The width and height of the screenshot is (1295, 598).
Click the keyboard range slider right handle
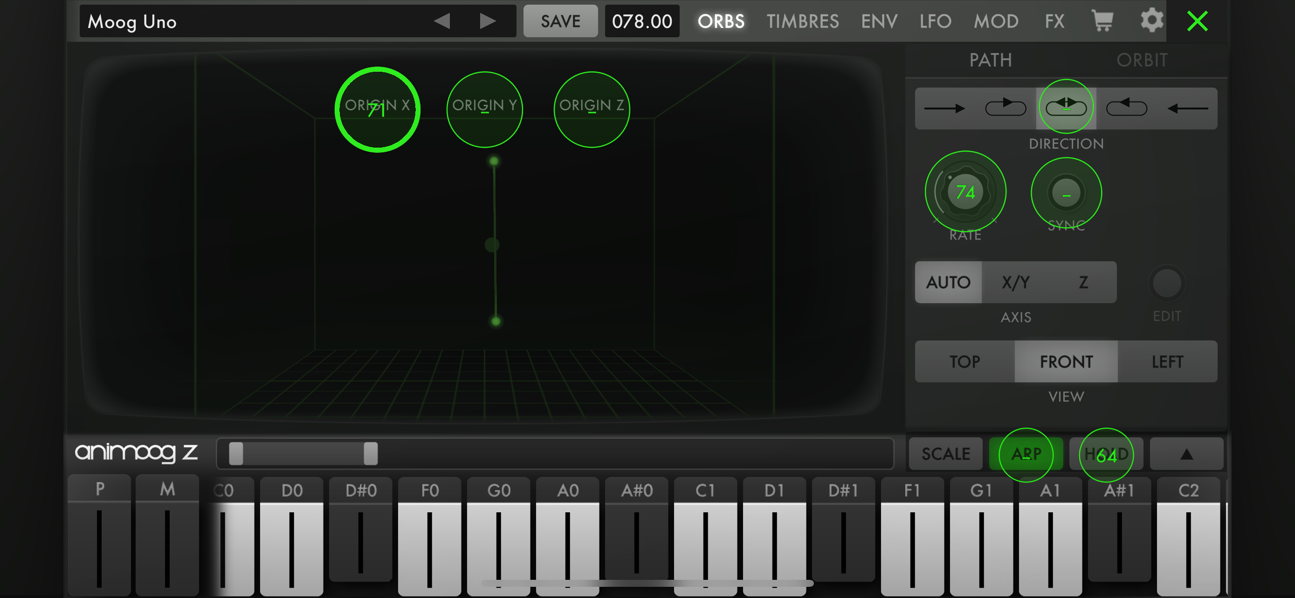pos(371,454)
